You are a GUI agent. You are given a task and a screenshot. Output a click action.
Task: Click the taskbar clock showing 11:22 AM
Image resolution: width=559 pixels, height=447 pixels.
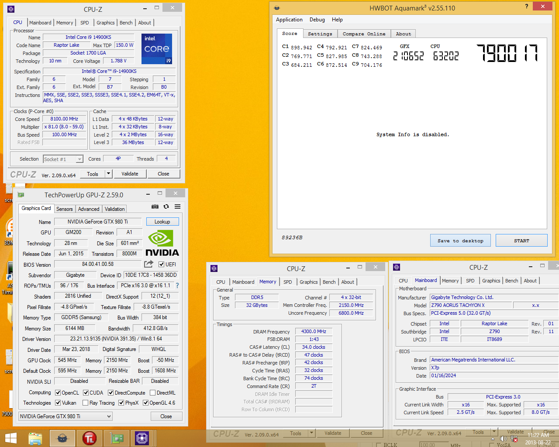point(538,438)
